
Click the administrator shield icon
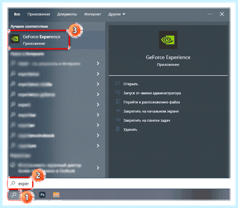118,93
